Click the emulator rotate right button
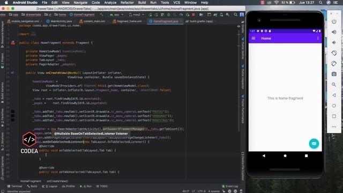The width and height of the screenshot is (343, 193). pos(334,63)
